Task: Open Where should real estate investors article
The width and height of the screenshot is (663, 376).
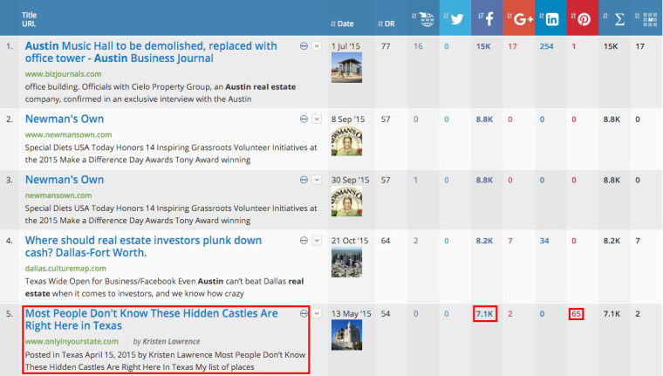Action: point(143,247)
